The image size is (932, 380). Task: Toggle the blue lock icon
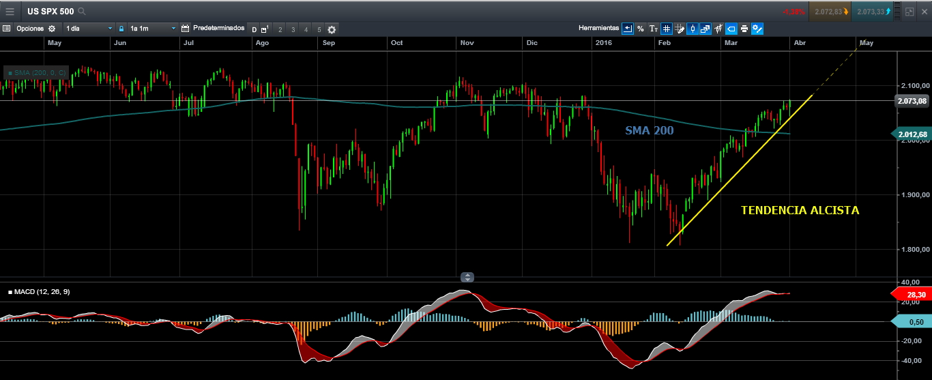121,29
